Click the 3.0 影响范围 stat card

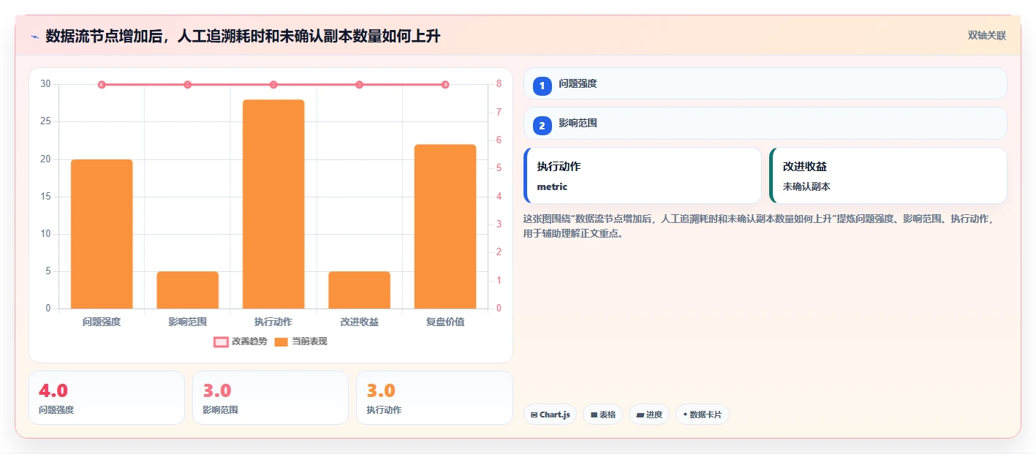point(271,398)
